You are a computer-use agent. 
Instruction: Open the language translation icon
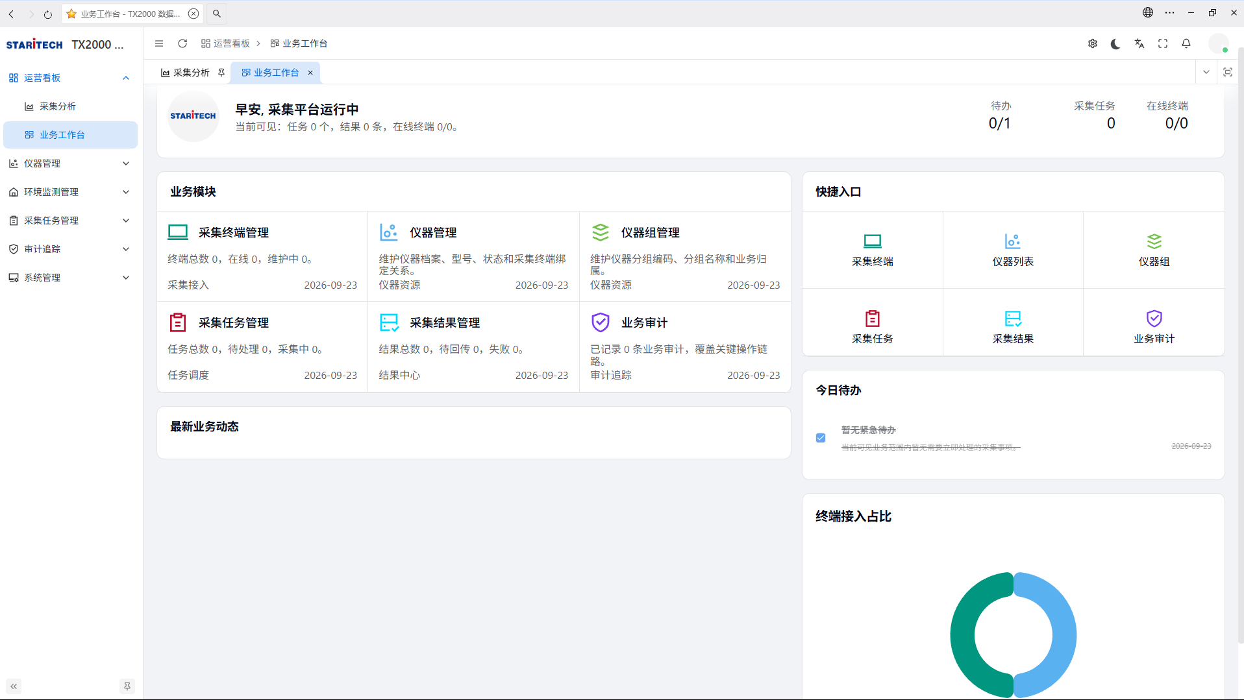pos(1139,43)
